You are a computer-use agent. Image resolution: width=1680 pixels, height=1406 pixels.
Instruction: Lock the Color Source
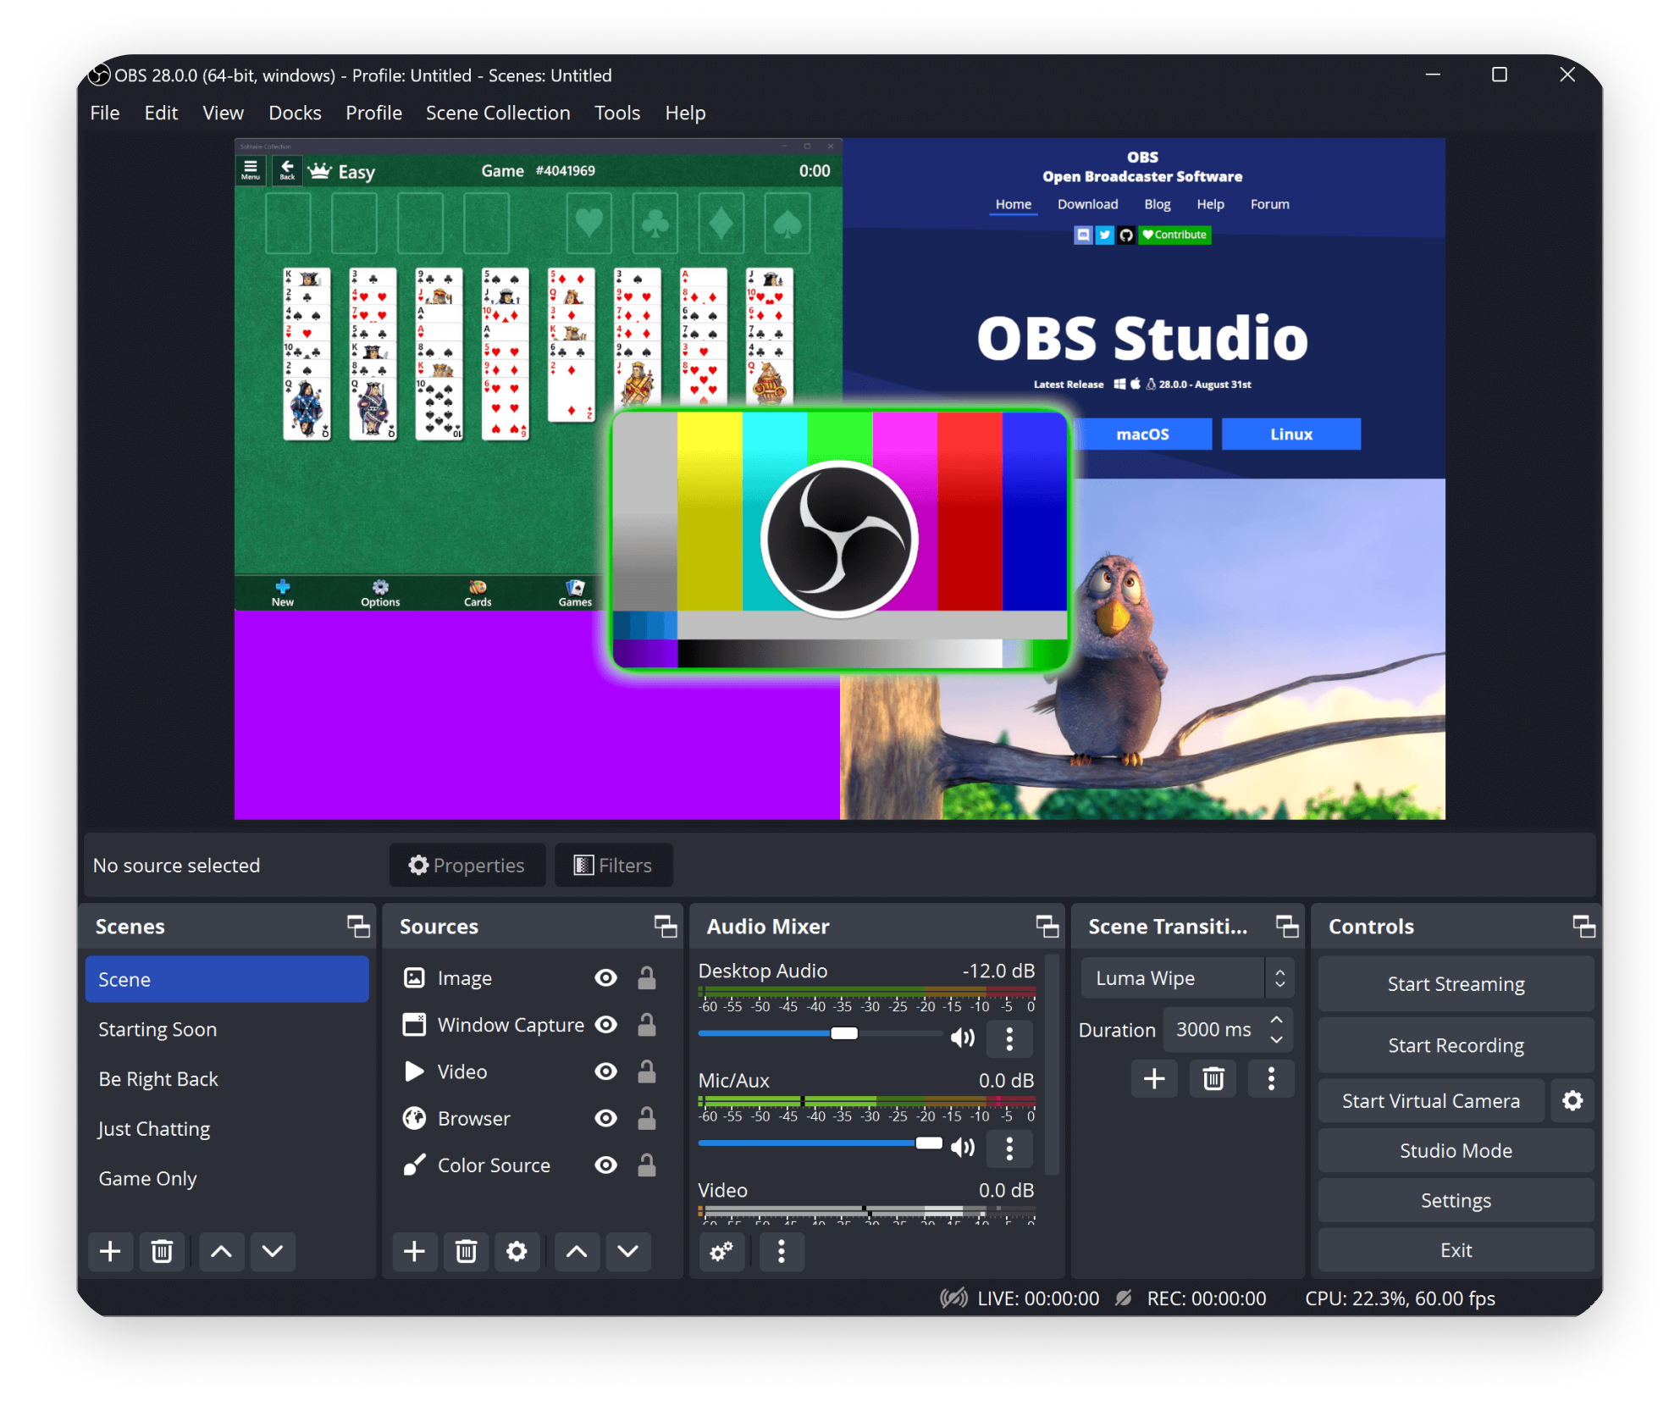(x=647, y=1165)
